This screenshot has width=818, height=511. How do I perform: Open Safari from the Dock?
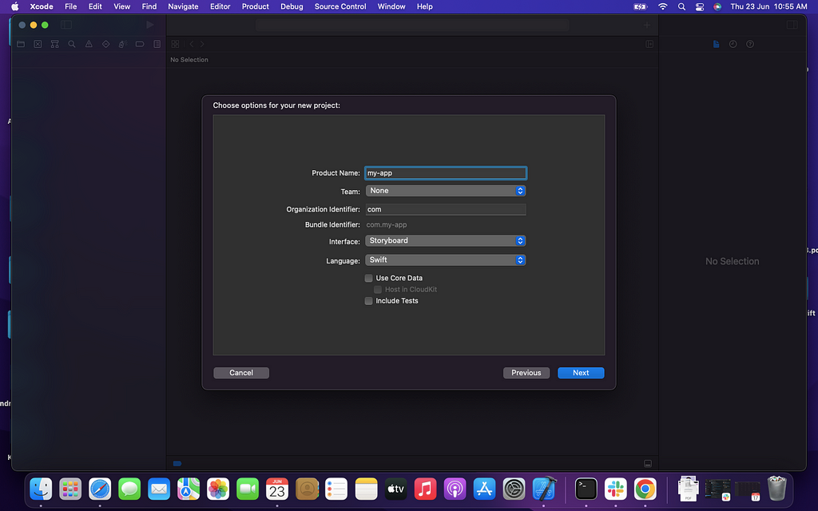click(x=100, y=489)
